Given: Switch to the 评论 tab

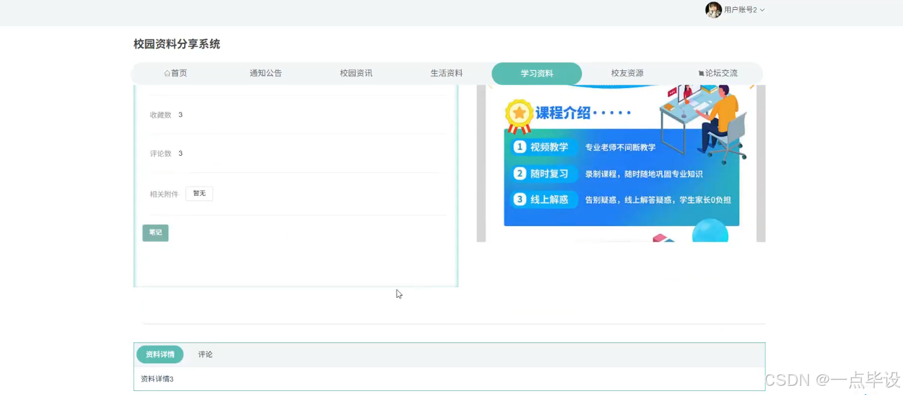Looking at the screenshot, I should pos(205,354).
